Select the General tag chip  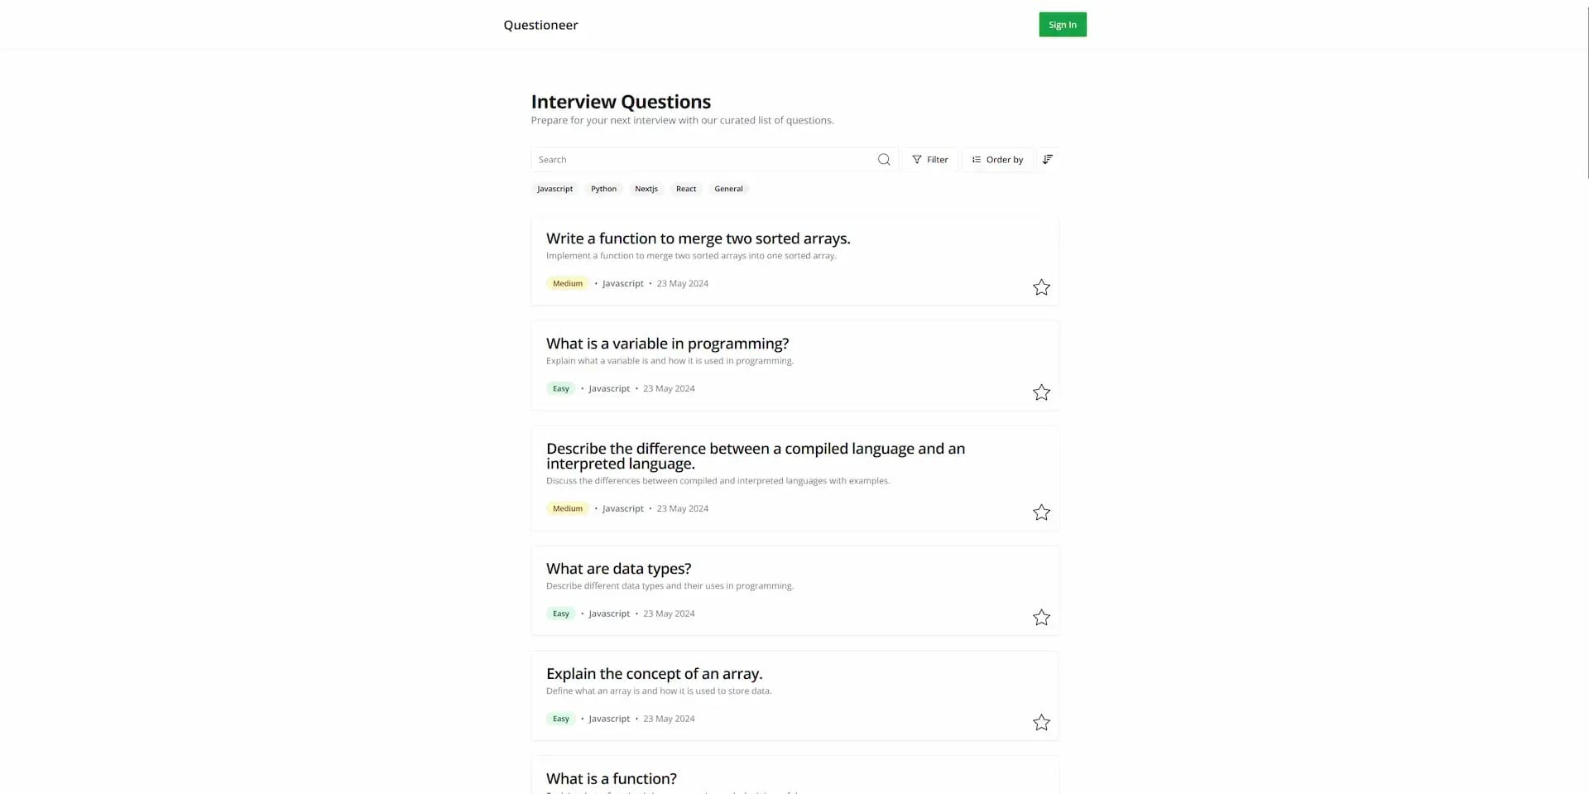point(728,189)
